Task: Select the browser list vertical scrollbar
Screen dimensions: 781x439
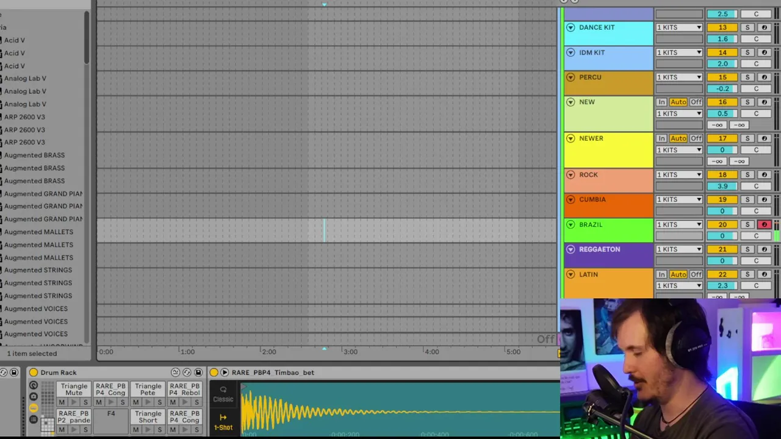Action: pyautogui.click(x=87, y=37)
